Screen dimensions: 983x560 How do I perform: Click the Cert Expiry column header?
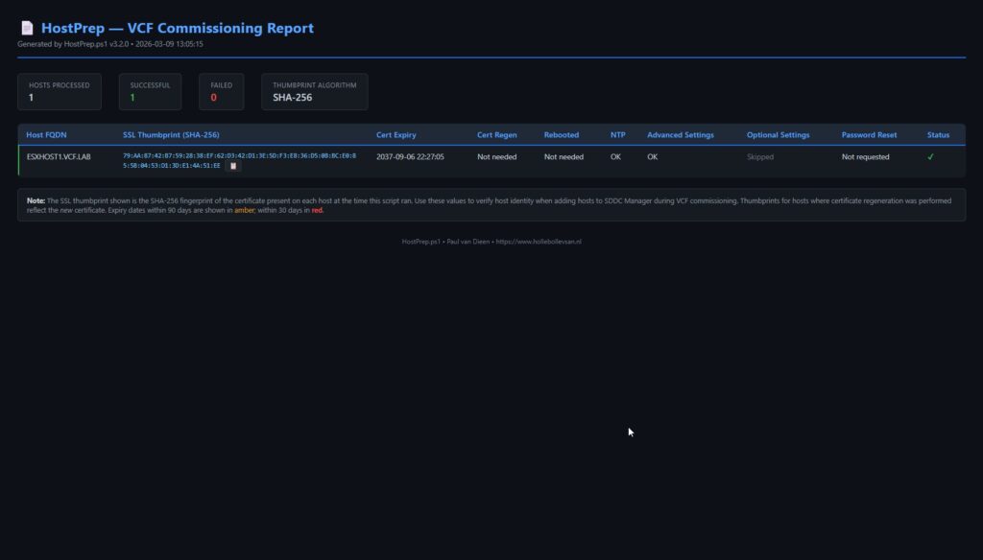click(396, 135)
